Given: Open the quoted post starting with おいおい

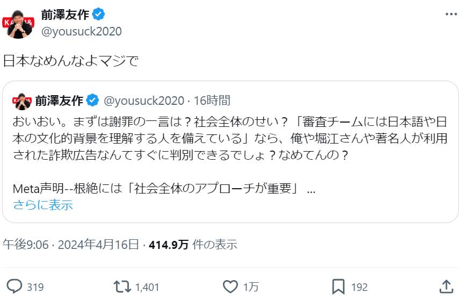Looking at the screenshot, I should 230,140.
